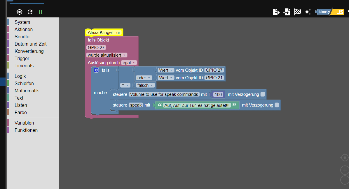
Task: Switch editor via blockly/JS toggle
Action: pos(330,12)
